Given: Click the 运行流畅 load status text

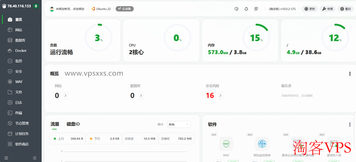Looking at the screenshot, I should (x=61, y=52).
